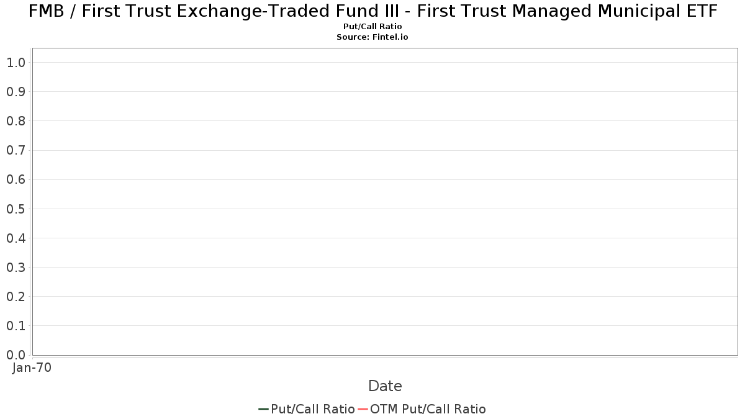Click the 0.4 y-axis label
Image resolution: width=745 pixels, height=419 pixels.
click(x=16, y=238)
